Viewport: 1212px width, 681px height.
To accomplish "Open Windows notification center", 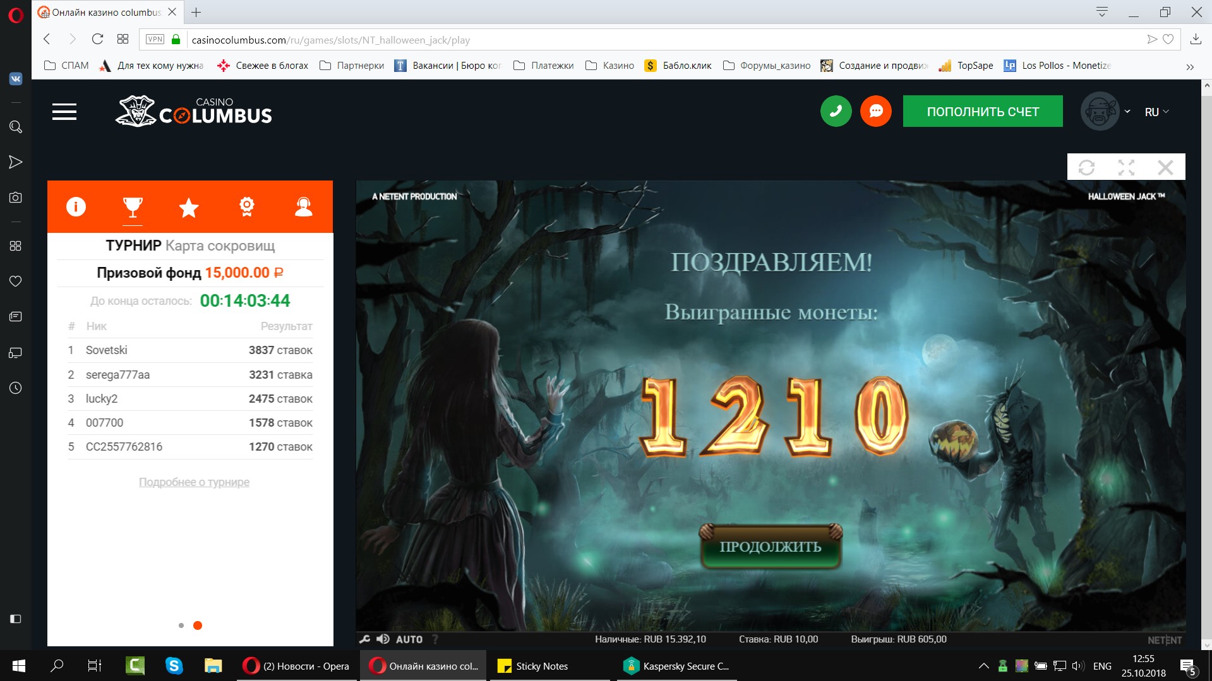I will [x=1187, y=666].
